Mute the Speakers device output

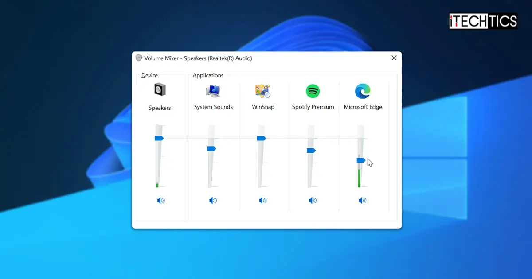point(160,200)
